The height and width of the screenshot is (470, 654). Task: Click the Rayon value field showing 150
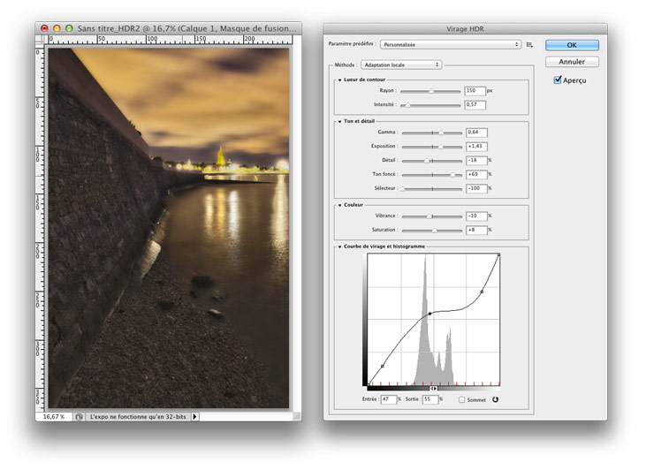pos(475,91)
